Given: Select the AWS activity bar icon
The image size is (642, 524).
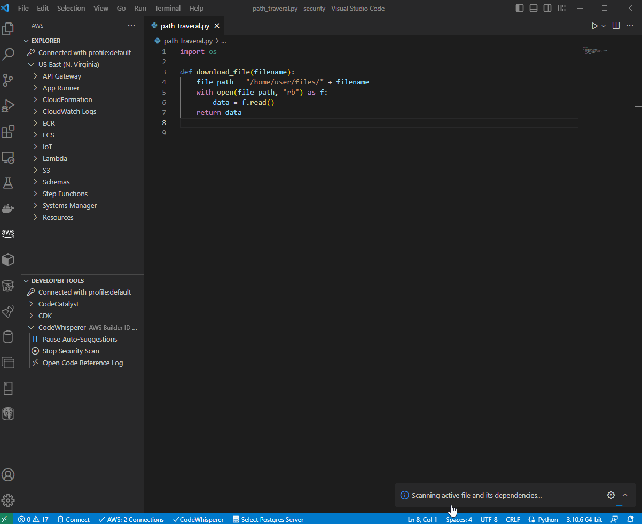Looking at the screenshot, I should coord(8,234).
